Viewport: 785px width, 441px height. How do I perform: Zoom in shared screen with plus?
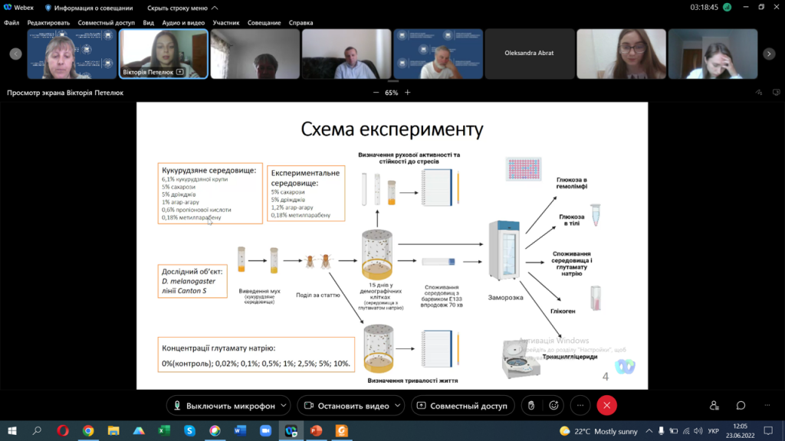coord(408,93)
